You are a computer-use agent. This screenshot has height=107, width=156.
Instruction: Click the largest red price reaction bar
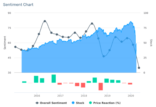101,86
